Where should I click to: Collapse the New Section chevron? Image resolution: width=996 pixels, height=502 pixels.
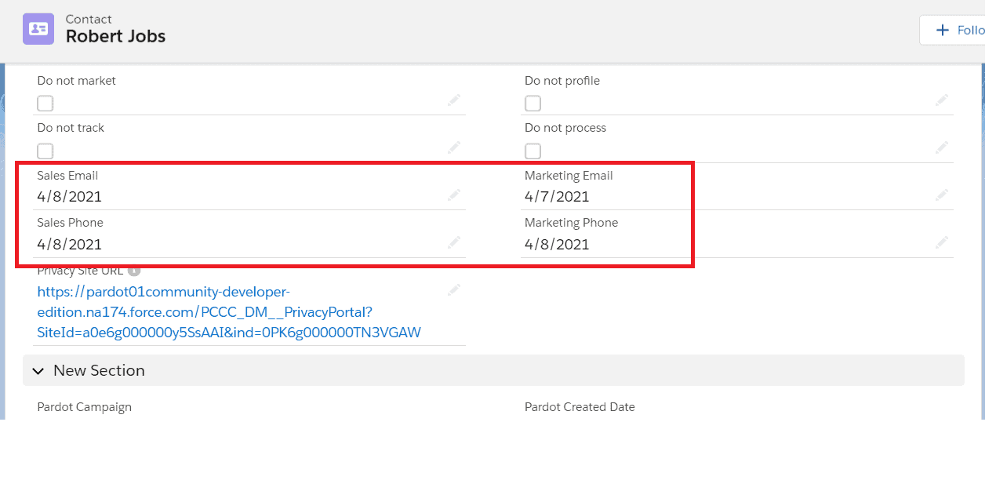coord(38,370)
